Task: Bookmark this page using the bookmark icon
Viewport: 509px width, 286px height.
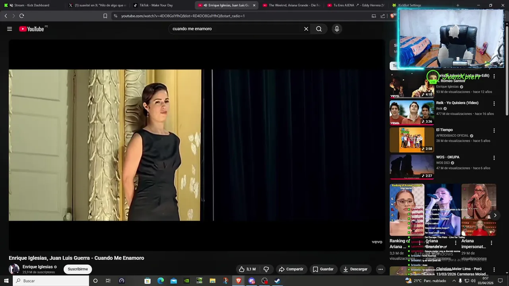Action: 105,16
